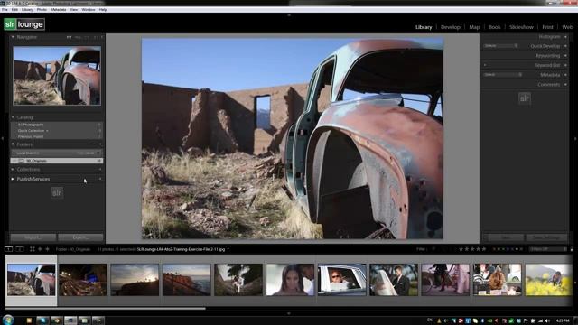
Task: Collapse the Navigator panel
Action: pos(13,37)
